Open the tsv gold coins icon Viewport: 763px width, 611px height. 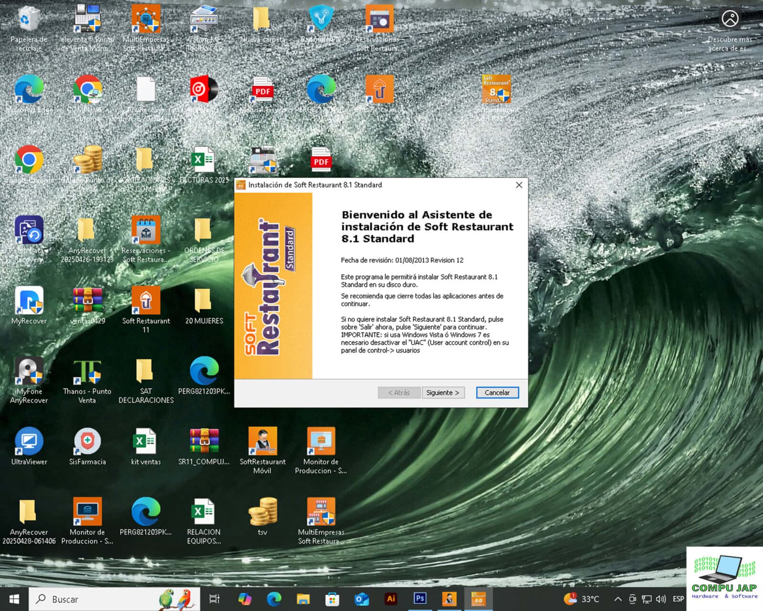262,512
